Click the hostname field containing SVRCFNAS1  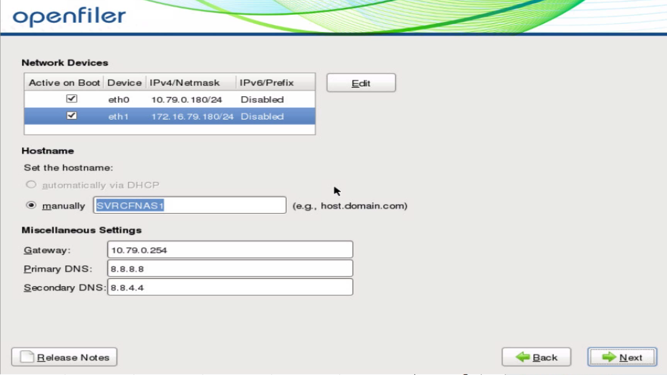(189, 205)
